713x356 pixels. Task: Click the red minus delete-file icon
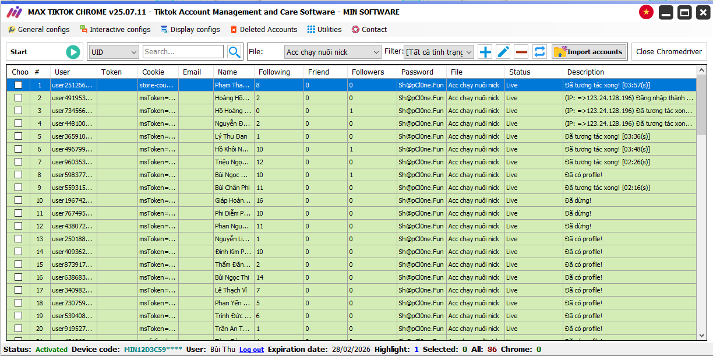pos(521,52)
